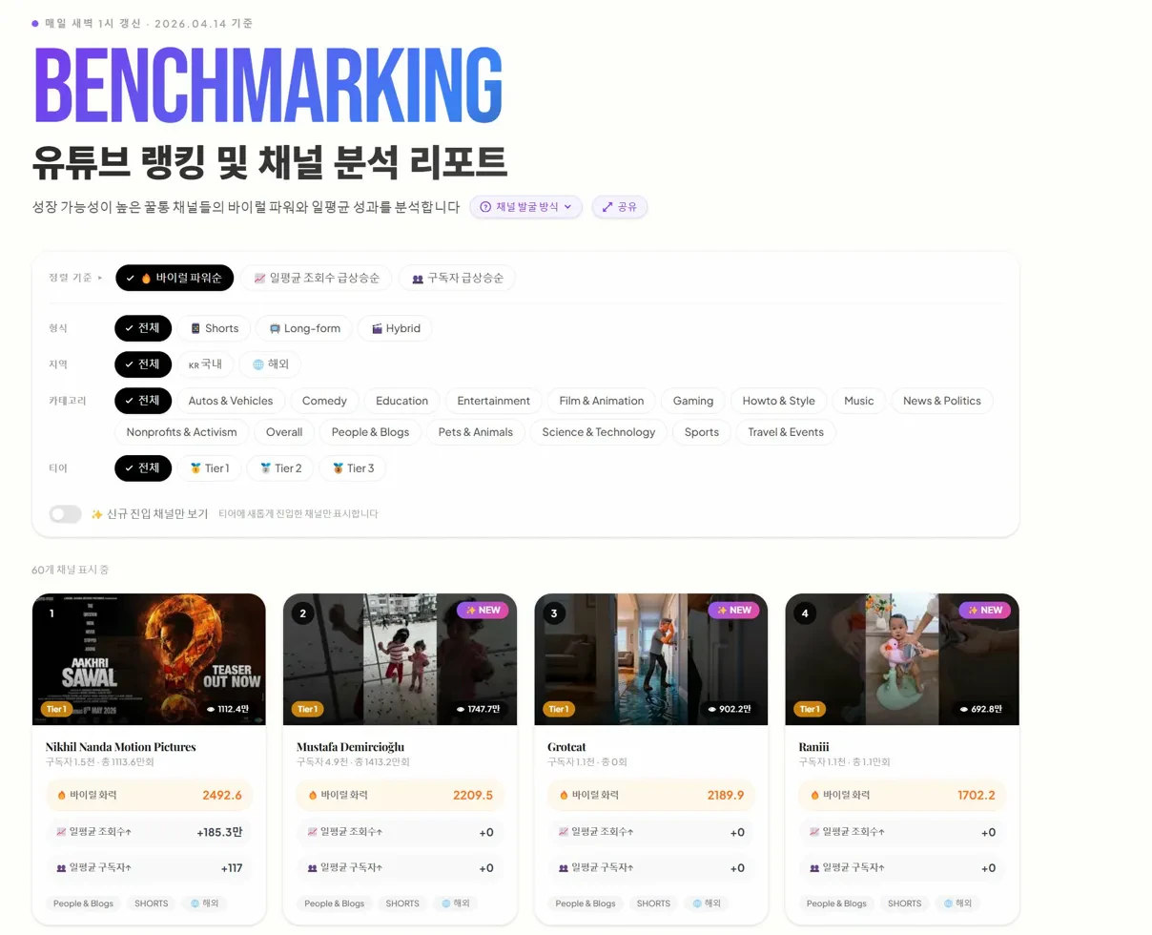Toggle the 전체 chip in 티어 row
This screenshot has height=935, width=1152.
[x=142, y=468]
